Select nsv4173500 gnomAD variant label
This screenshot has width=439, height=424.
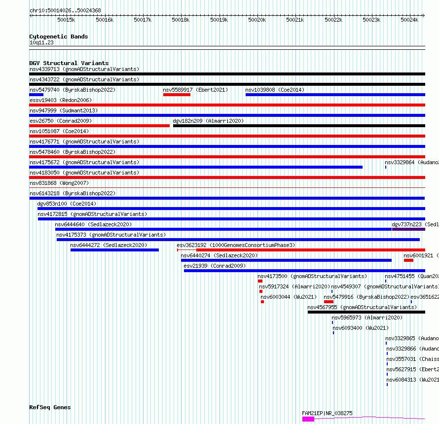click(x=312, y=276)
